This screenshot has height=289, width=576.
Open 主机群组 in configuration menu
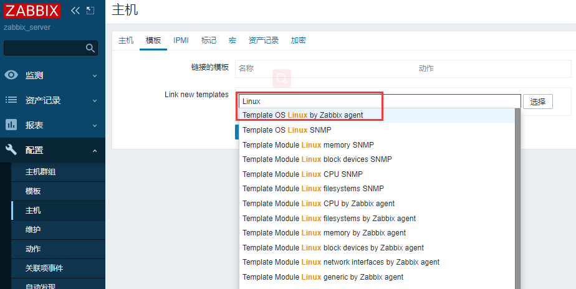[58, 172]
